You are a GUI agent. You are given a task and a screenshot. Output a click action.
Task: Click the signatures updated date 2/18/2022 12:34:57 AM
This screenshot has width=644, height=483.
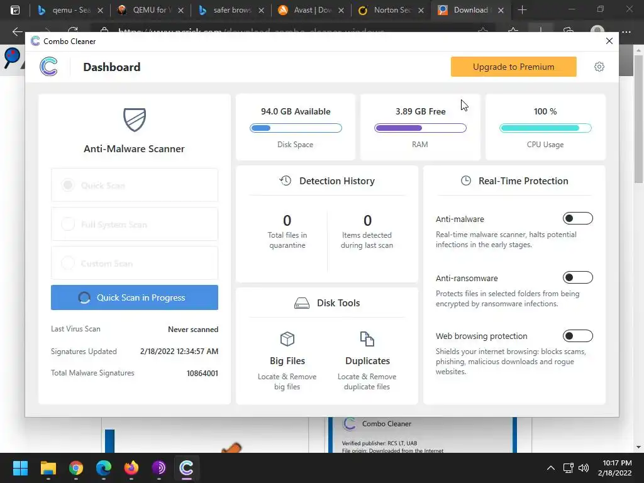[x=179, y=352]
